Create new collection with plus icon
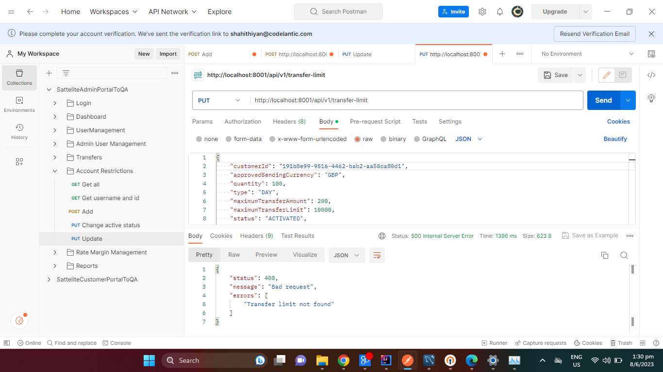This screenshot has width=663, height=372. [49, 73]
